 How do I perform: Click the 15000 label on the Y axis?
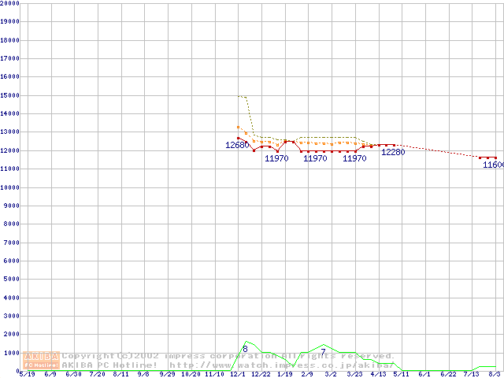tap(9, 95)
